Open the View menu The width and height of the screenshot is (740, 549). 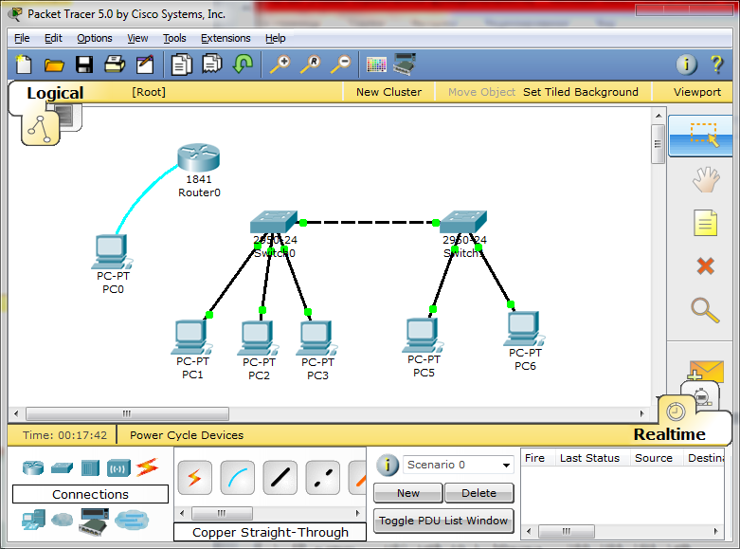pos(137,38)
